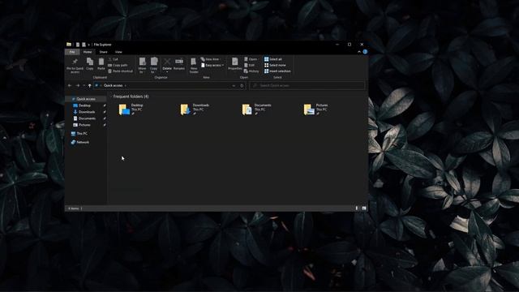Viewport: 519px width, 292px height.
Task: Create a New folder from ribbon
Action: point(194,65)
